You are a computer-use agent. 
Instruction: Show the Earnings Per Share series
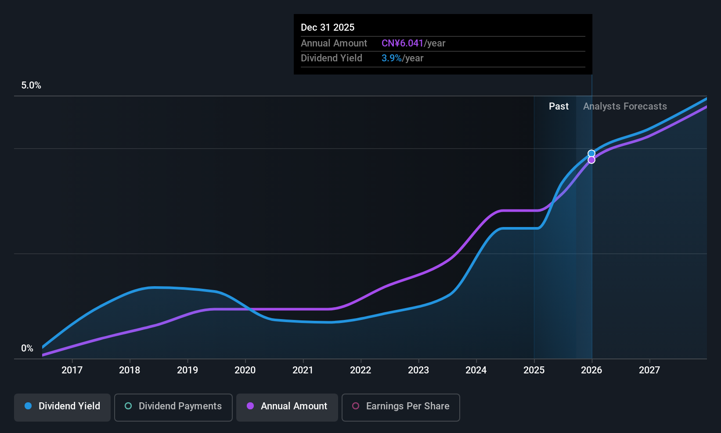coord(401,407)
